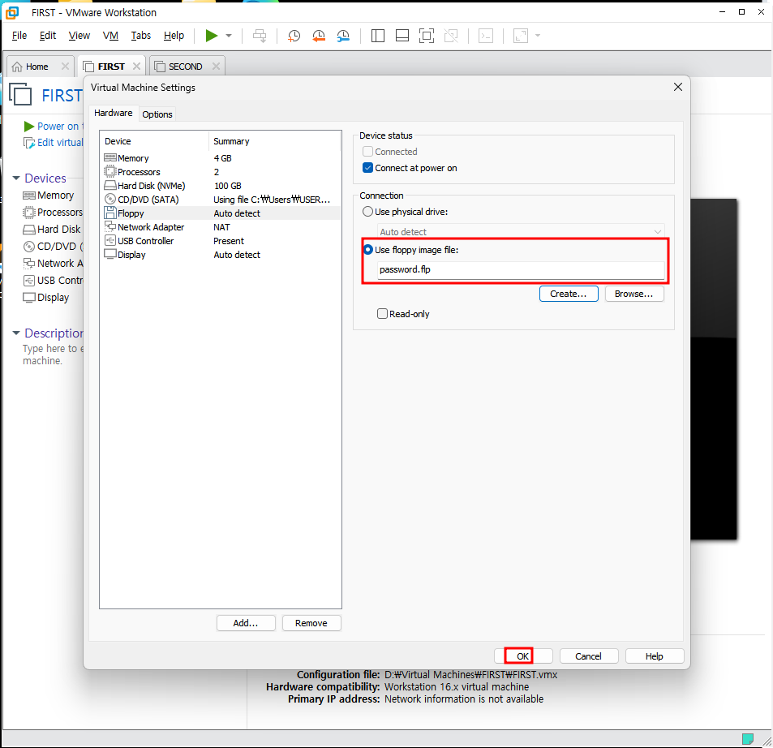Open the Tabs menu
773x748 pixels.
coord(141,36)
